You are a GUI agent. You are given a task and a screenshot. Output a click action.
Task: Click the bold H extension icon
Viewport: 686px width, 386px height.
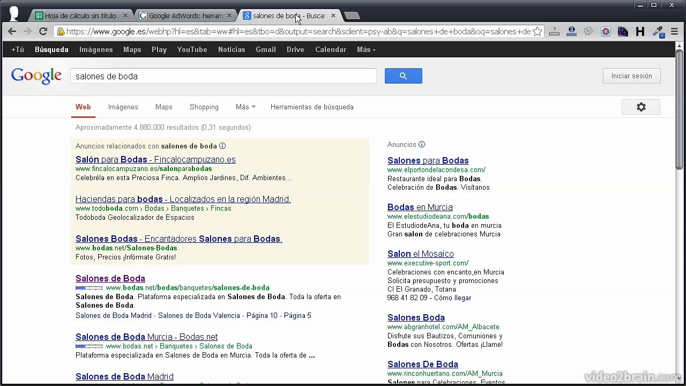(x=640, y=32)
